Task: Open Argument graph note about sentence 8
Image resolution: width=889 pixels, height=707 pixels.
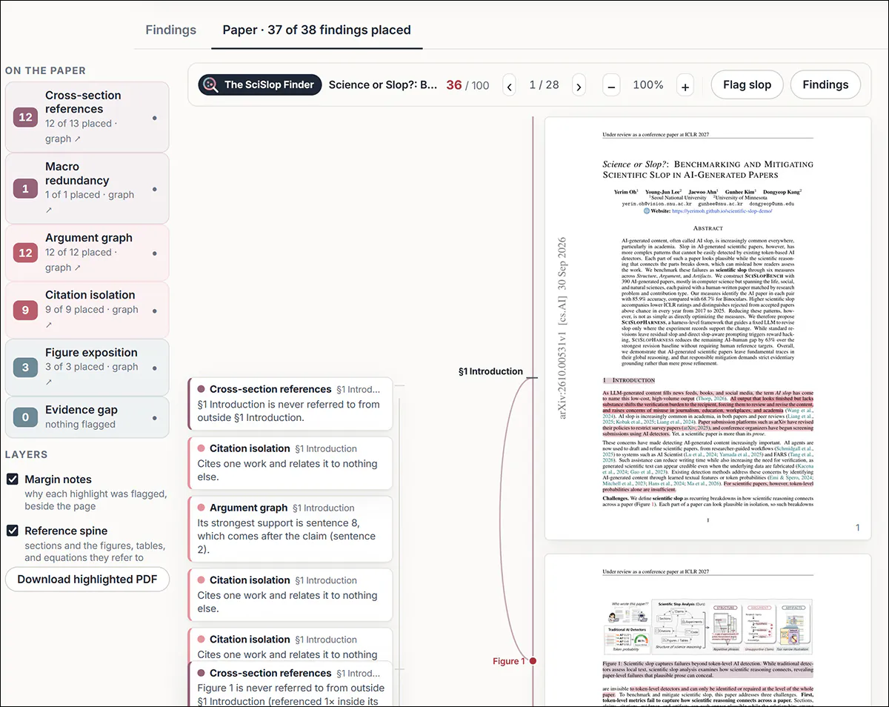Action: (290, 528)
